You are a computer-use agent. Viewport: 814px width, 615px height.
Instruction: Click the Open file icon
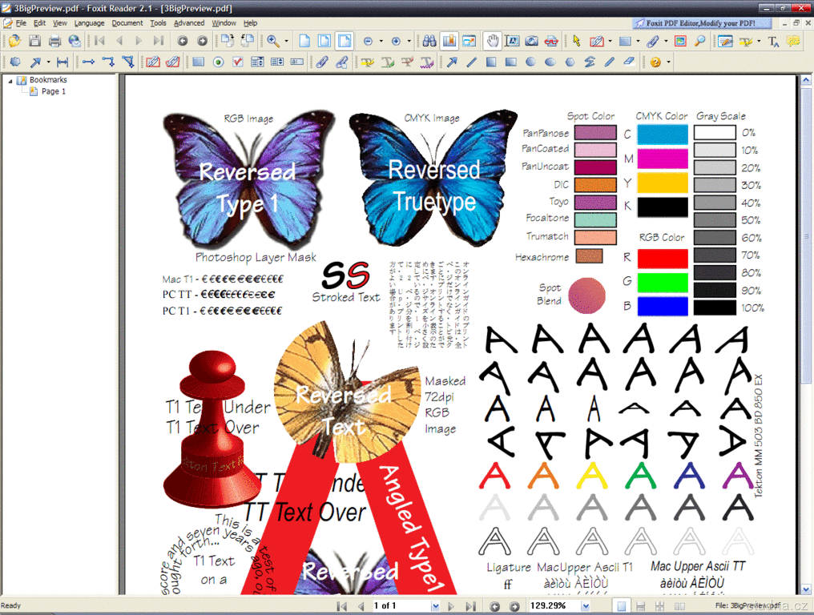pyautogui.click(x=15, y=41)
